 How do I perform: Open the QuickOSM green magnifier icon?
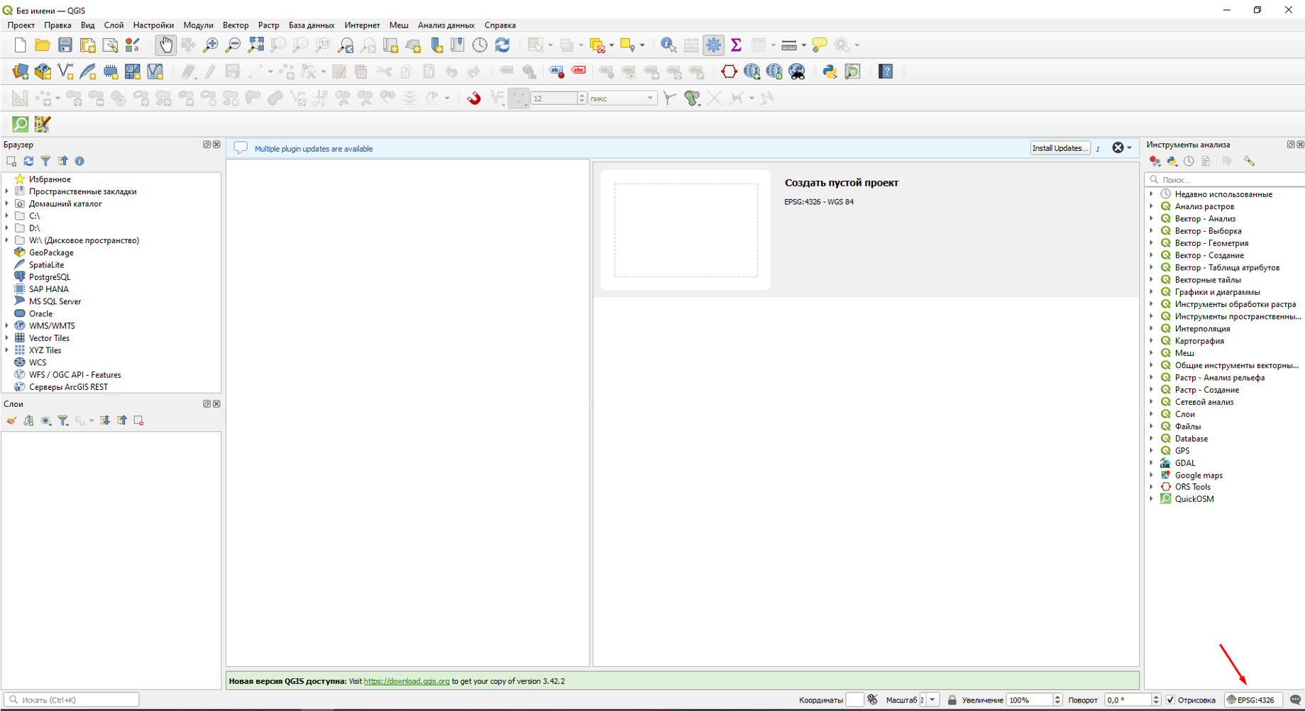(21, 124)
